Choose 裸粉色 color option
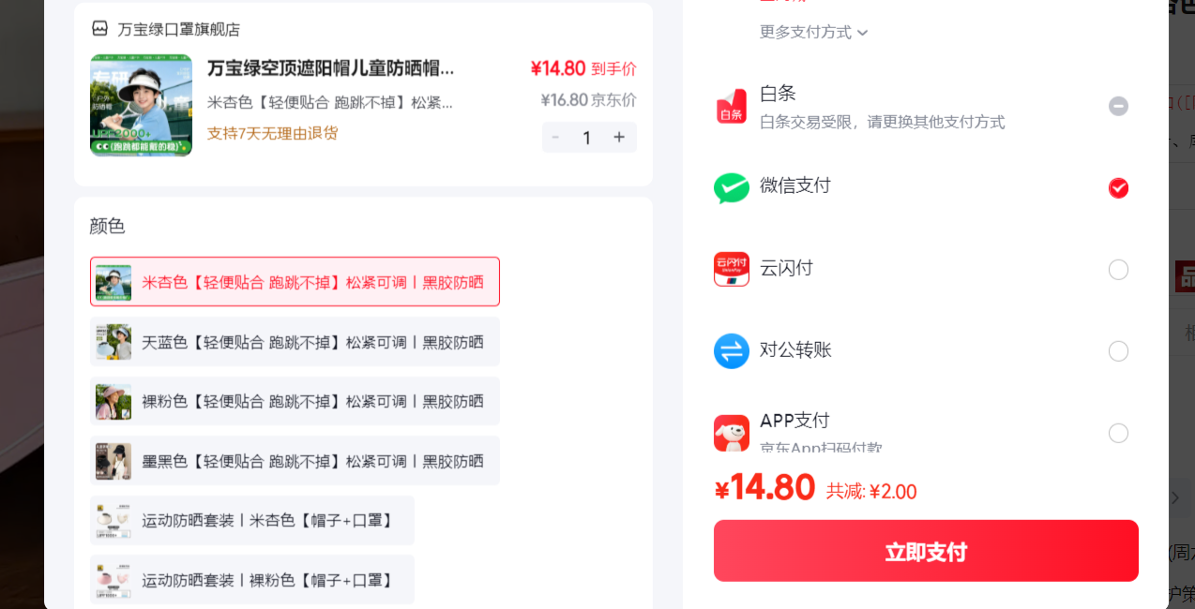The height and width of the screenshot is (609, 1195). click(x=295, y=401)
